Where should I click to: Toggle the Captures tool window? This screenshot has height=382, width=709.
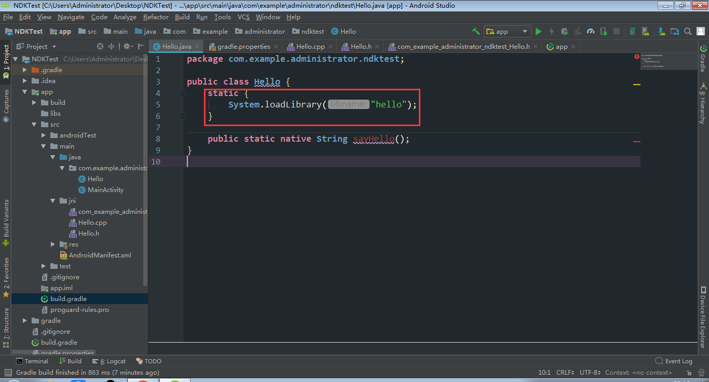6,106
